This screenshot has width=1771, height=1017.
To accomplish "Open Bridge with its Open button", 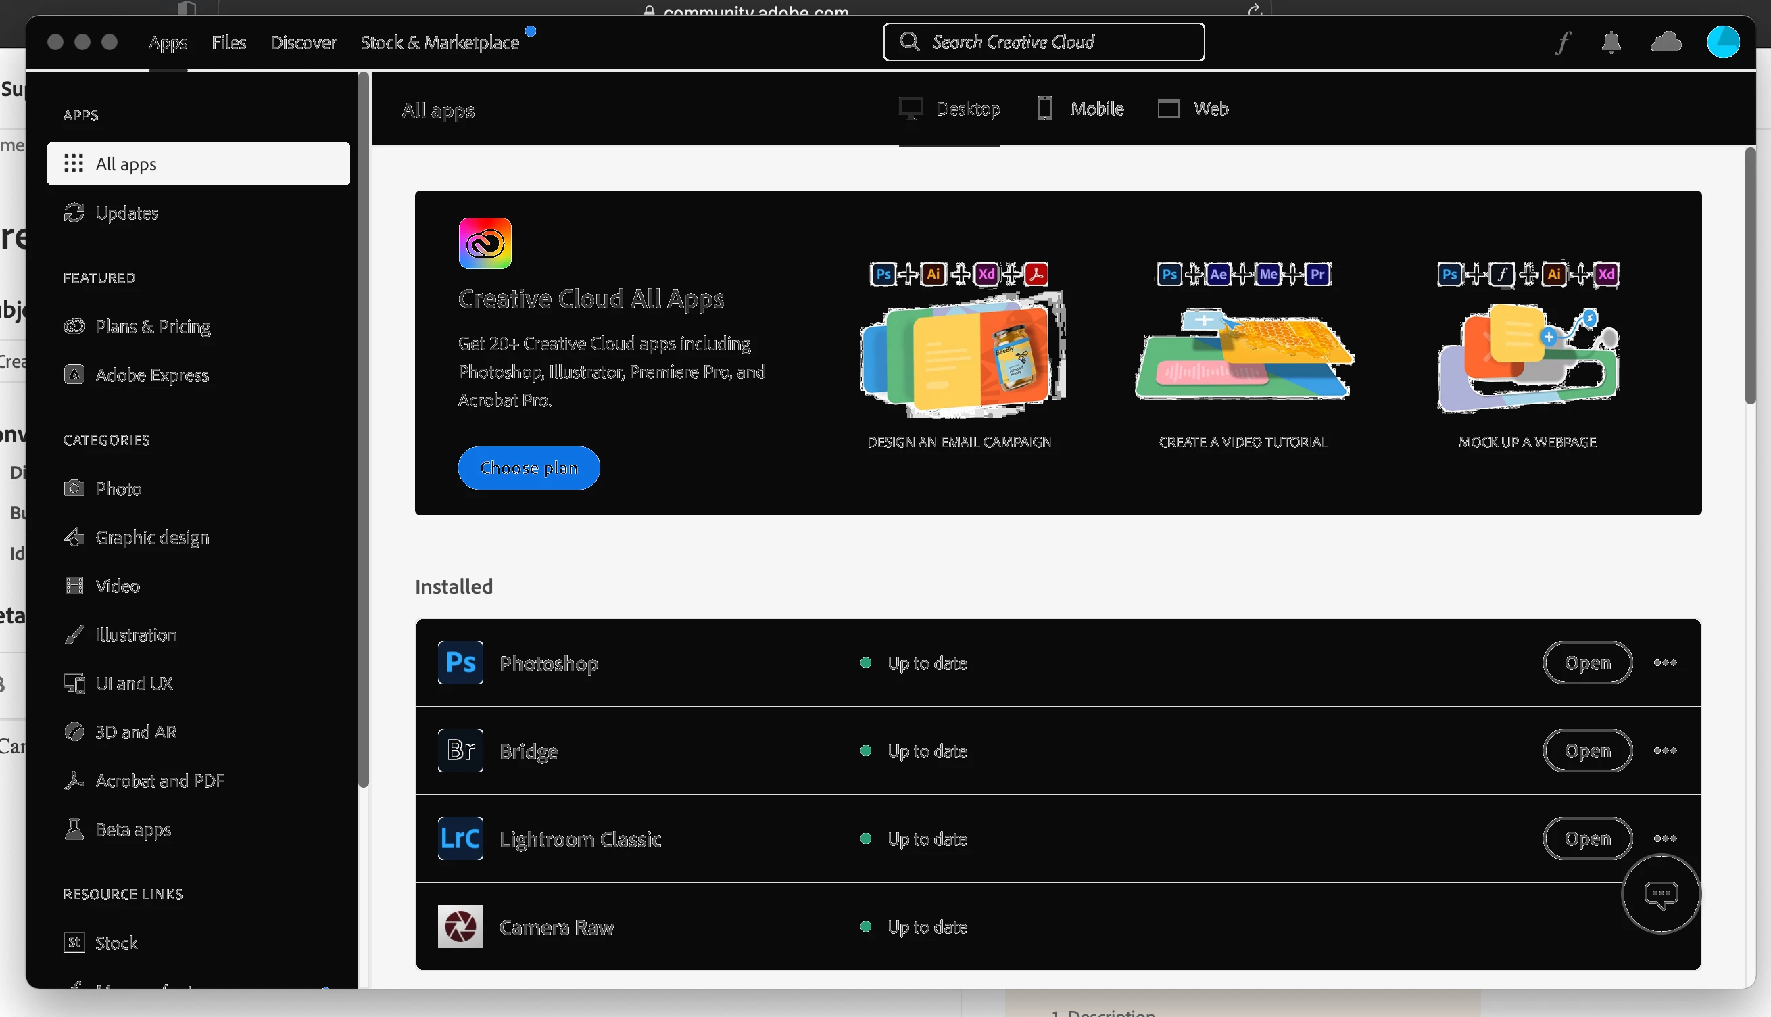I will coord(1586,750).
